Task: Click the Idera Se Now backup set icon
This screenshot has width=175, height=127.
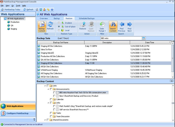Action: (39, 50)
